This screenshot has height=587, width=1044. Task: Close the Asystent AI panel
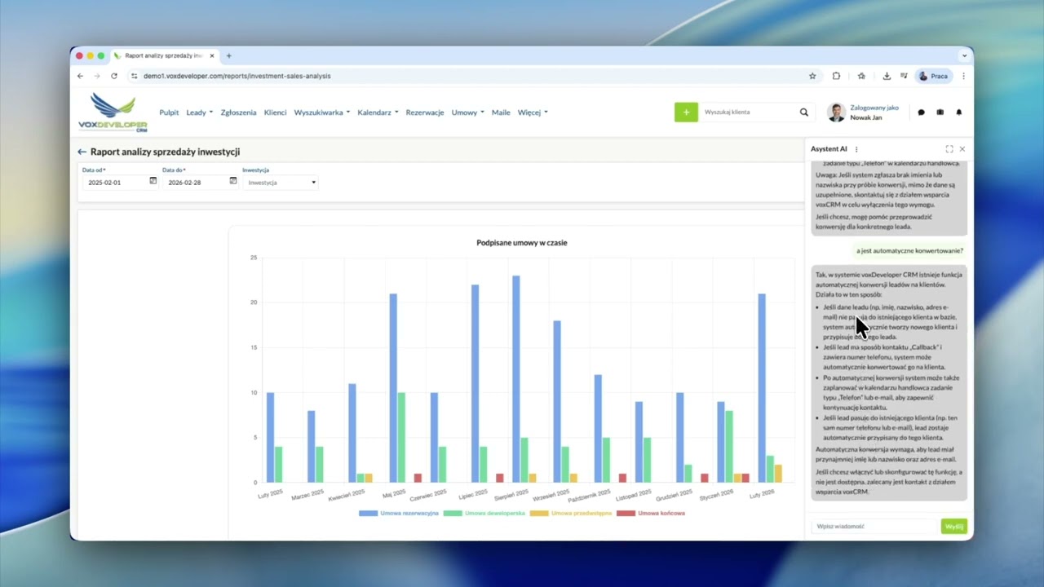click(x=962, y=149)
